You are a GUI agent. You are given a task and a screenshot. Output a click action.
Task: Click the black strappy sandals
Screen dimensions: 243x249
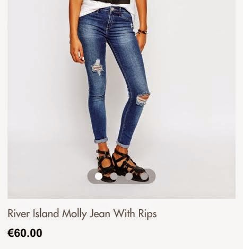click(x=122, y=165)
